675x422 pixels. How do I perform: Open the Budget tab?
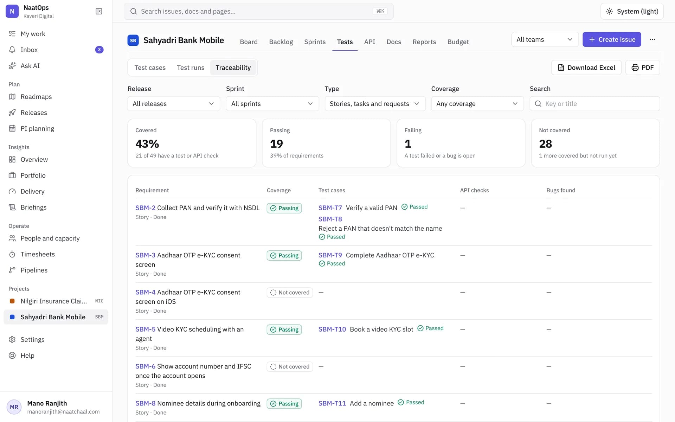pyautogui.click(x=458, y=42)
